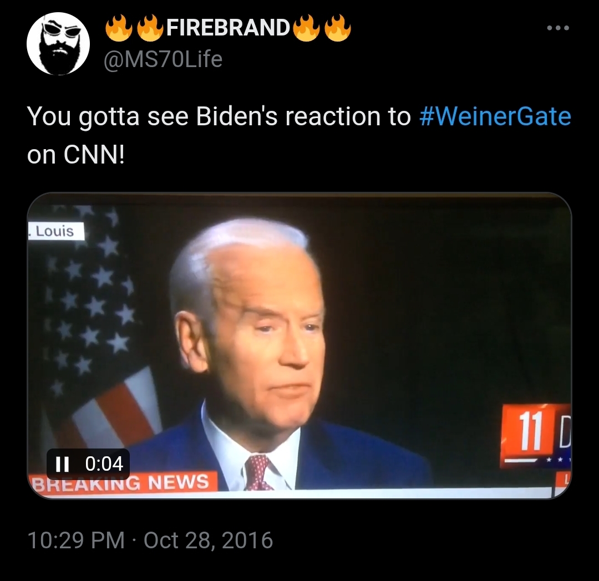This screenshot has width=599, height=581.
Task: Click the Louis location label in video
Action: click(56, 231)
